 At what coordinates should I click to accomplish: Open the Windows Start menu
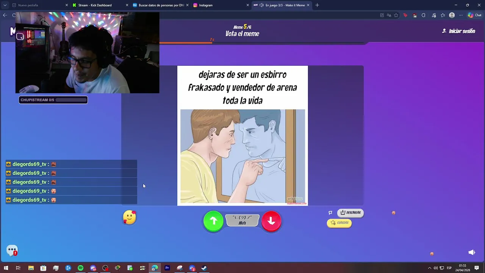pos(6,268)
